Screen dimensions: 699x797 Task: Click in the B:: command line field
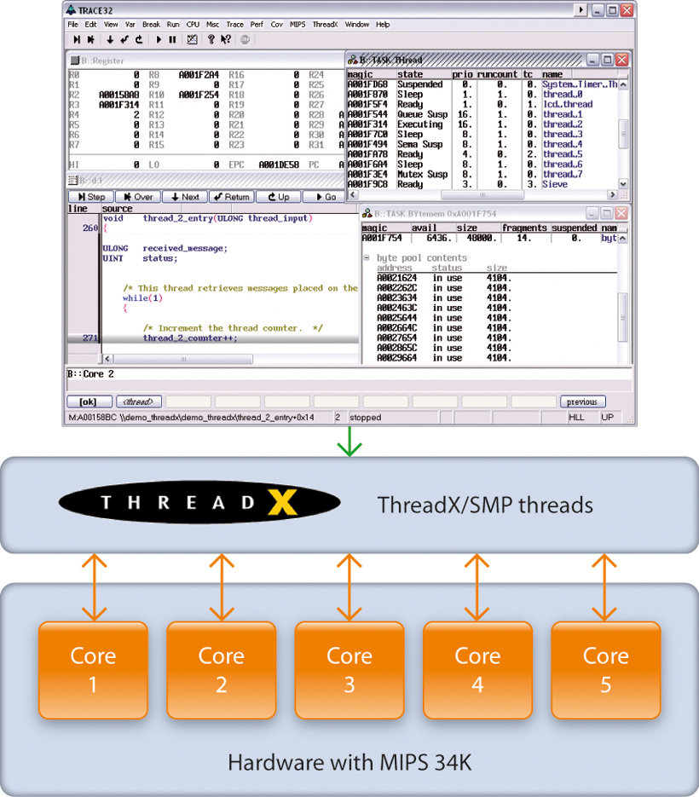pos(349,374)
